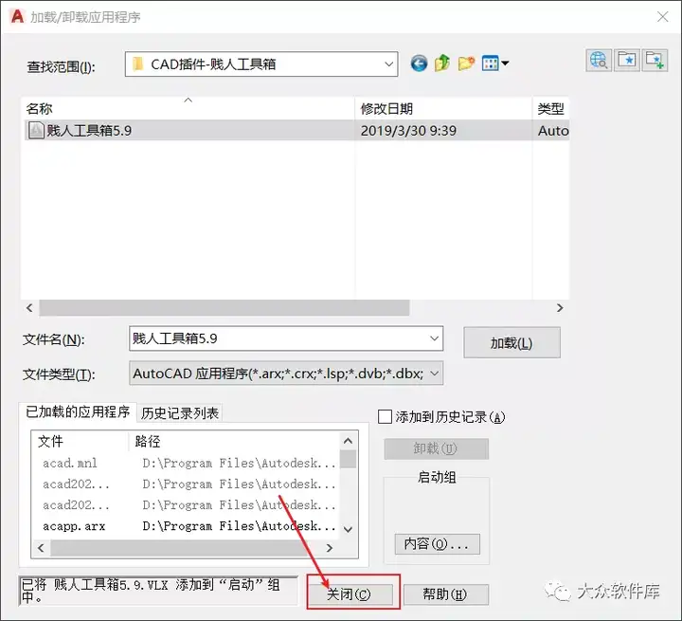The height and width of the screenshot is (621, 682).
Task: Click the AutoCAD logo in title bar
Action: 17,16
